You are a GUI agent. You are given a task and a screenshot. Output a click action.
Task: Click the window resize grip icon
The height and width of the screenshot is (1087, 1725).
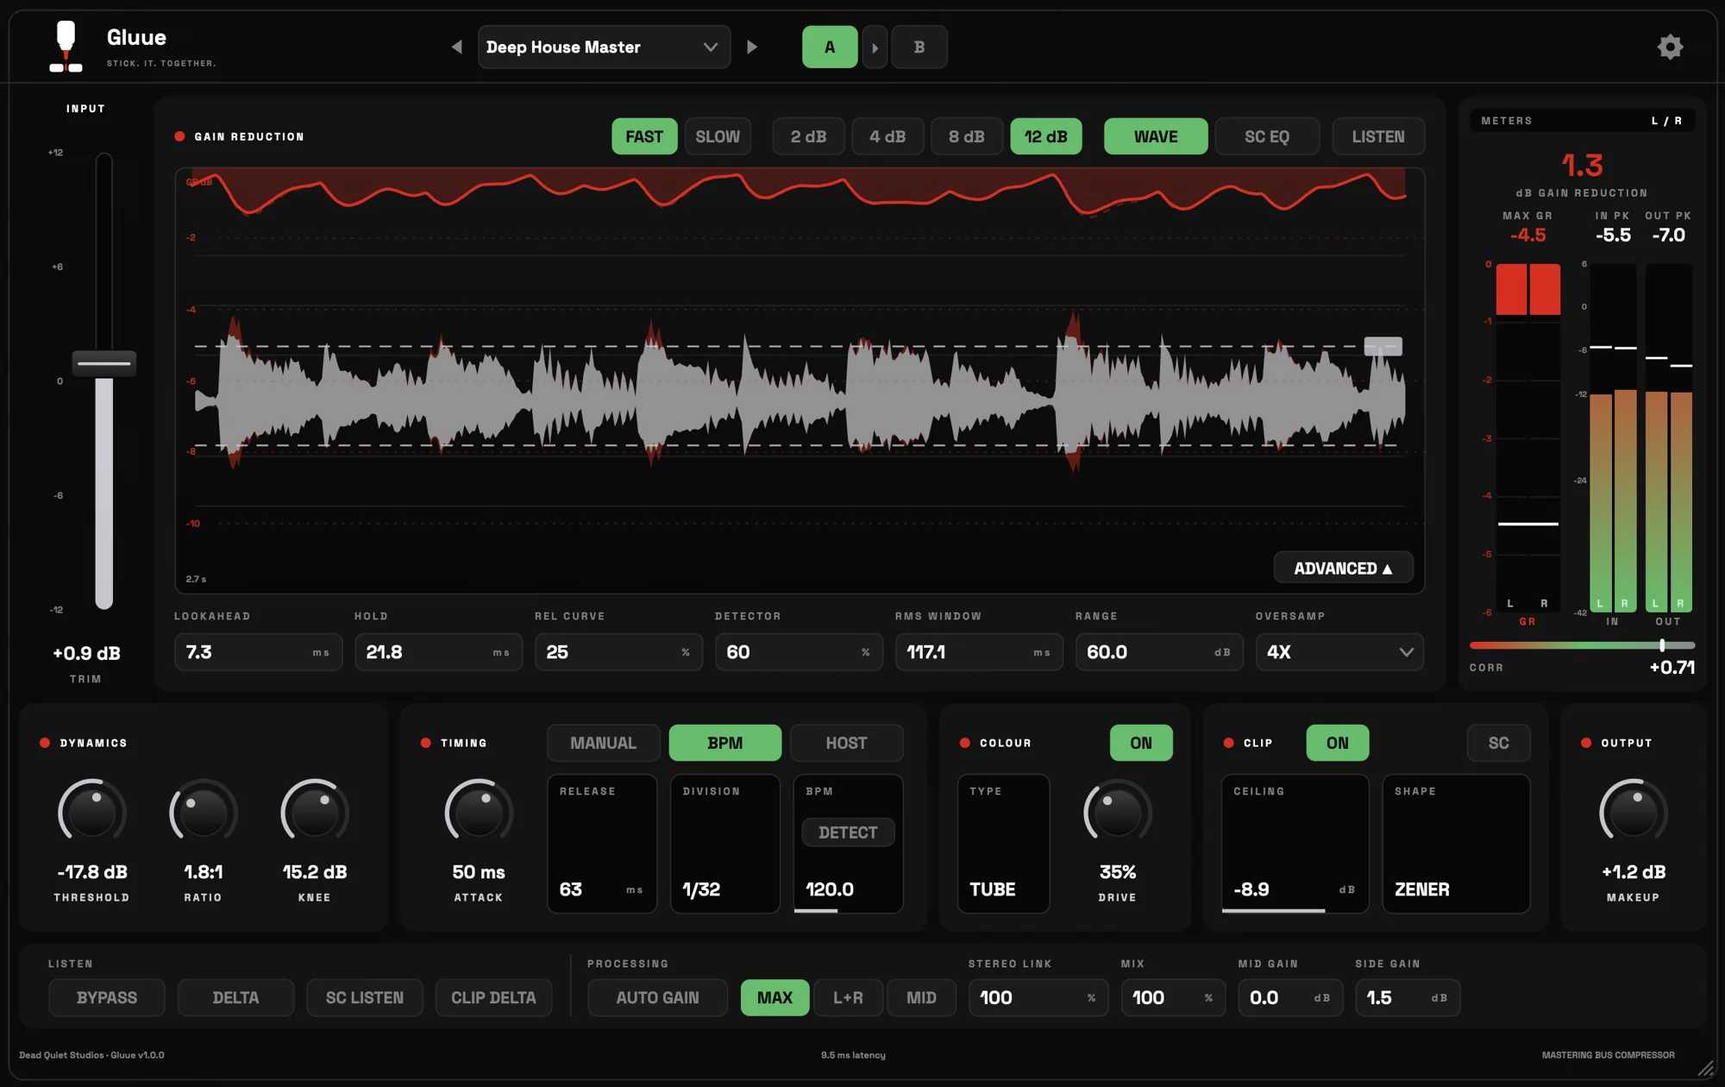[1705, 1069]
